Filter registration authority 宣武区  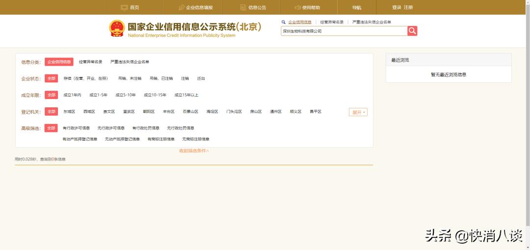pos(129,111)
